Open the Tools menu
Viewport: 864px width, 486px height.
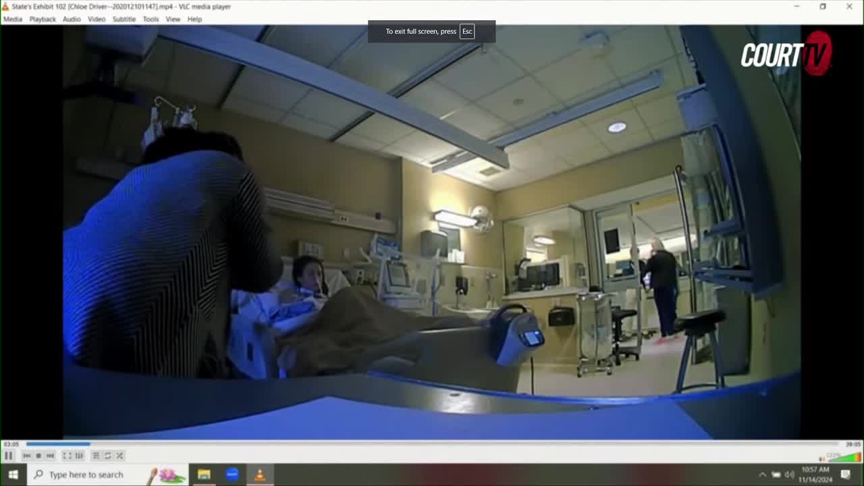tap(150, 19)
